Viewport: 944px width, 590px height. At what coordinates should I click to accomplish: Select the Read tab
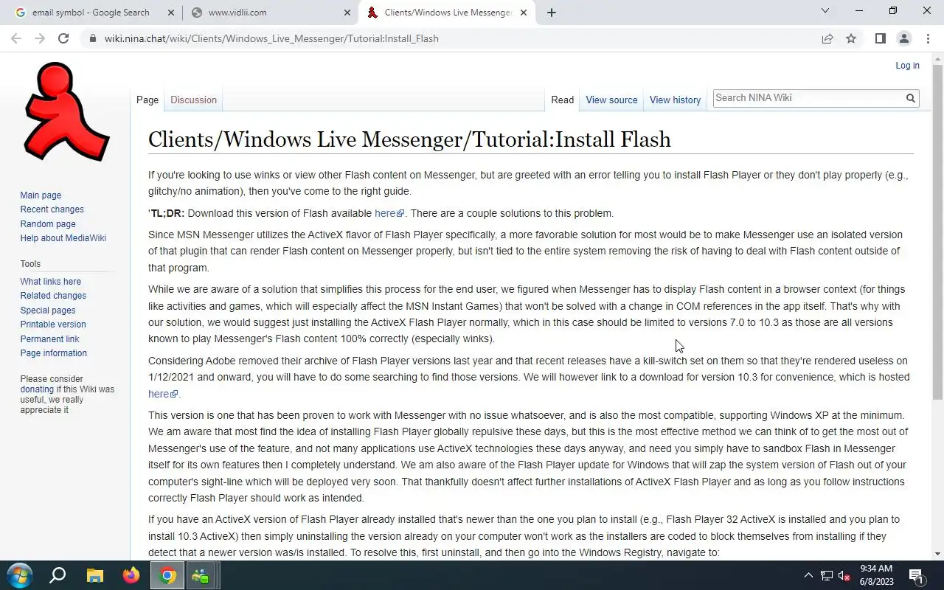562,100
